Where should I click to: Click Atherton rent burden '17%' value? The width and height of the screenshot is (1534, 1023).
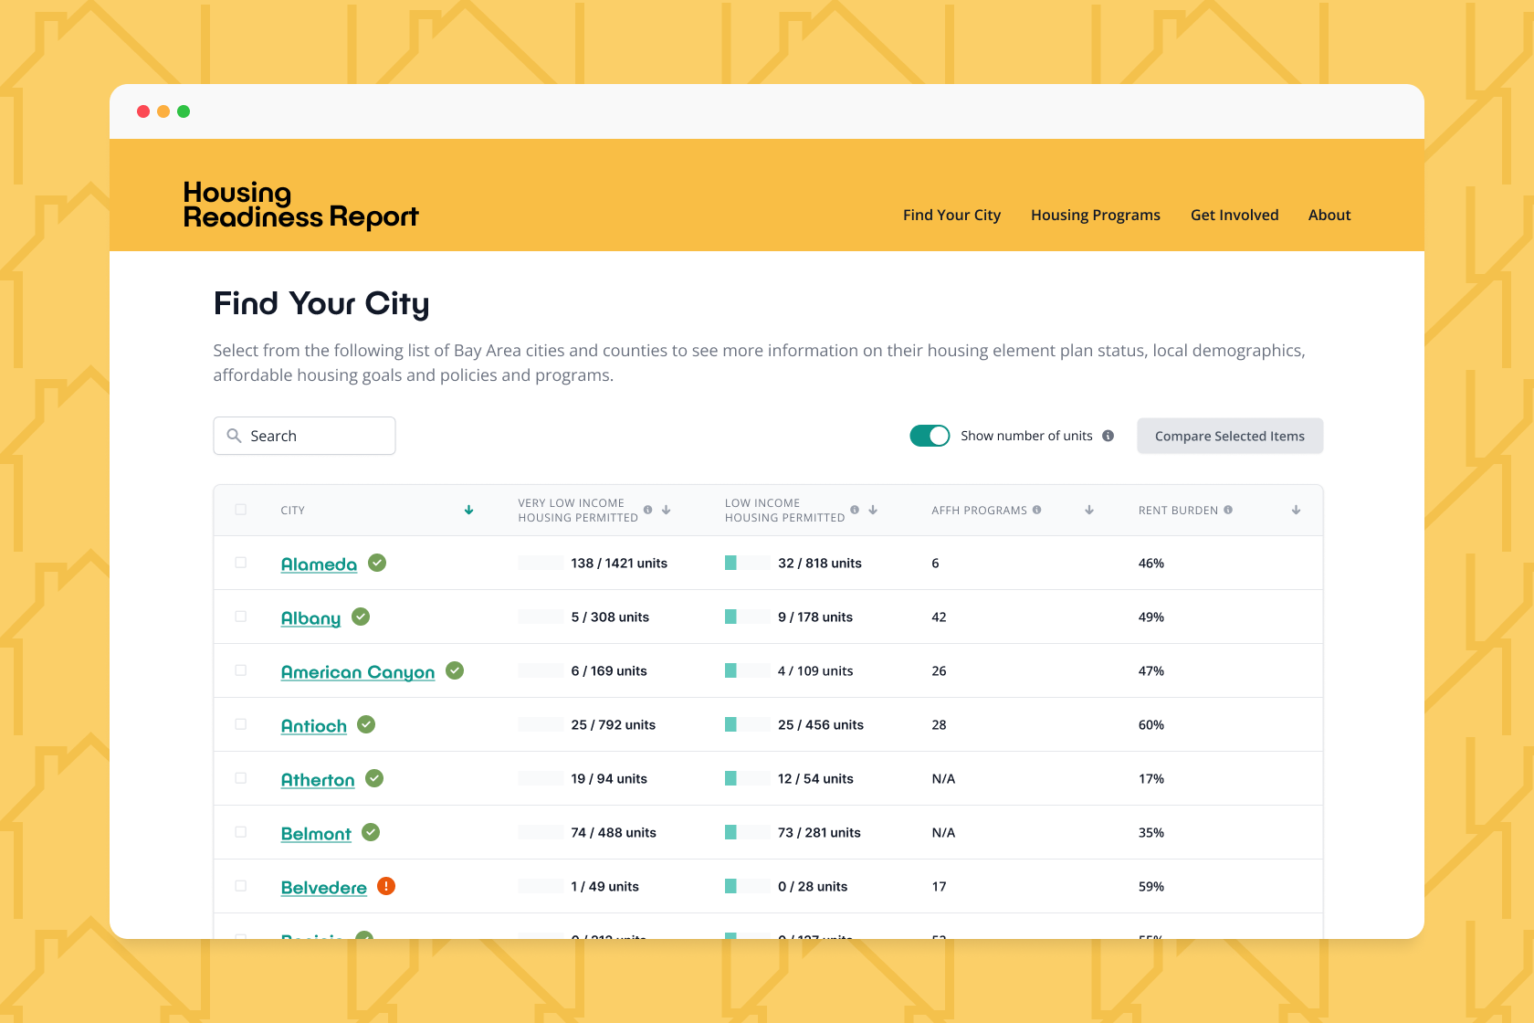[x=1151, y=778]
